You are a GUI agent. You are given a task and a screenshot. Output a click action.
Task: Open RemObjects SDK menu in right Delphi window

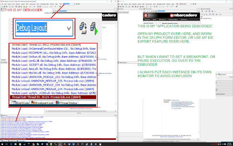161,4
